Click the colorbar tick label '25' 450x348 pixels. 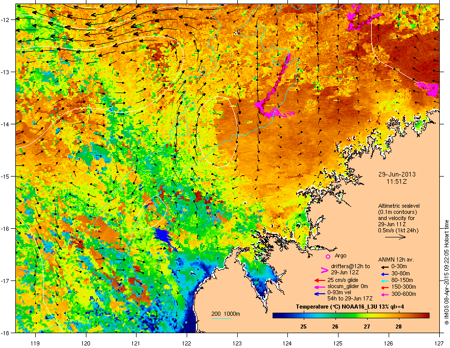point(303,327)
